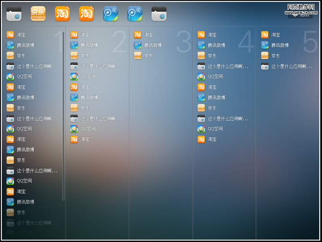Click the 淘宝 icon in column 5

click(265, 35)
